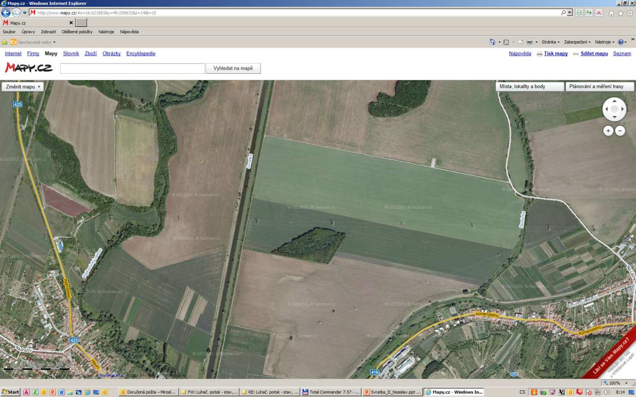Open the gear settings icon
Screen dimensions: 636x397
coord(630,13)
